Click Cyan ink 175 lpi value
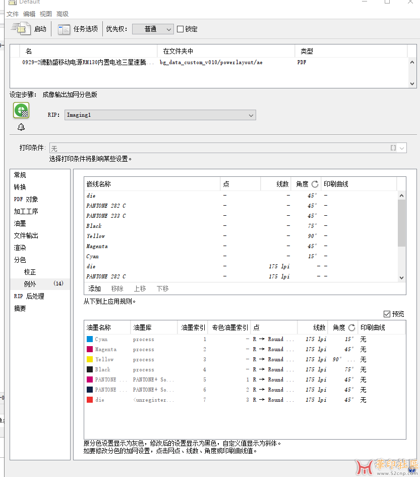Viewport: 420px width, 477px height. (316, 339)
